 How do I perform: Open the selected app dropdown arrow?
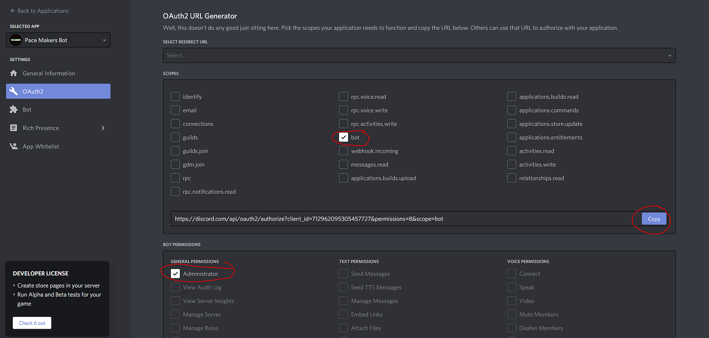(x=104, y=40)
